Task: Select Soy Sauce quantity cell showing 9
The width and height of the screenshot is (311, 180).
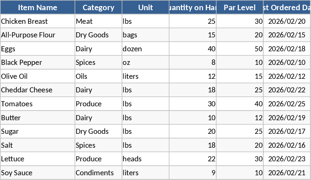Action: click(x=193, y=173)
